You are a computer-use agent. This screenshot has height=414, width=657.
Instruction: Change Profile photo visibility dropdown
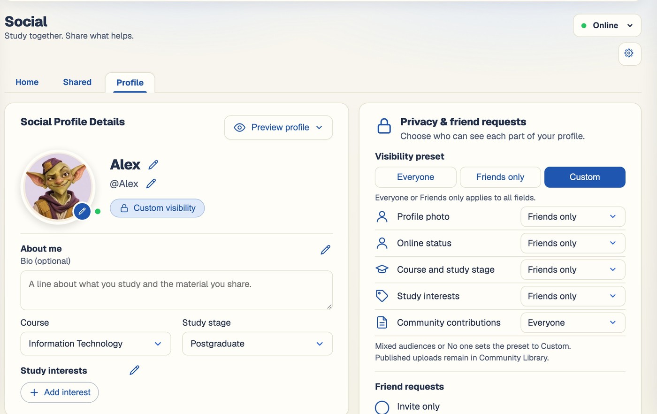pyautogui.click(x=573, y=216)
